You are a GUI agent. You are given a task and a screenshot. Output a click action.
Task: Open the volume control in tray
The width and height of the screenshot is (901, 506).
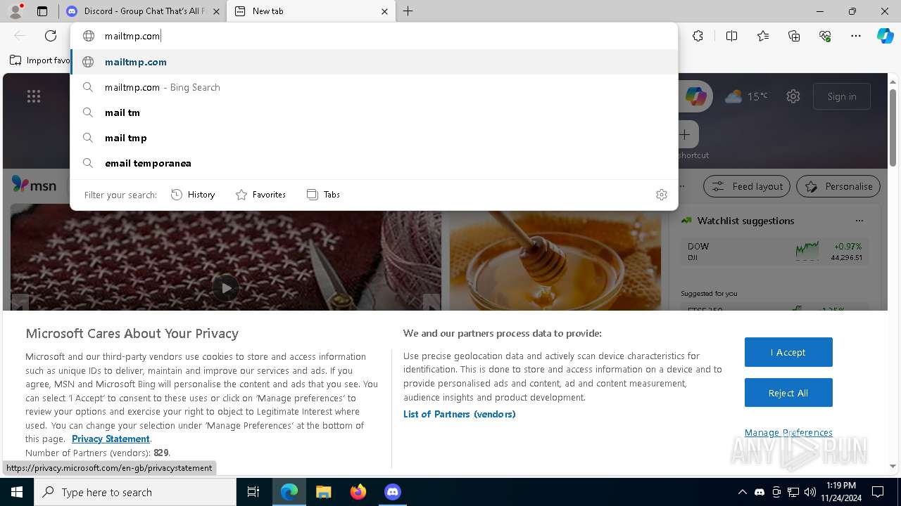coord(810,492)
